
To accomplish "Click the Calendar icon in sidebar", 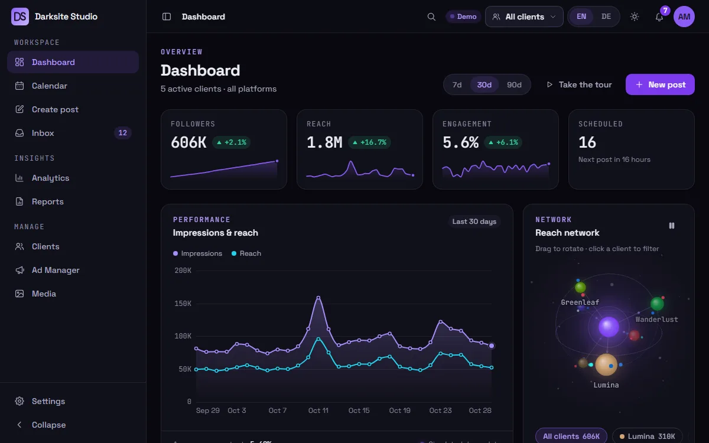I will [19, 86].
